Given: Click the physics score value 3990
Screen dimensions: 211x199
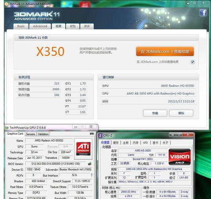Looking at the screenshot, I should click(56, 89).
